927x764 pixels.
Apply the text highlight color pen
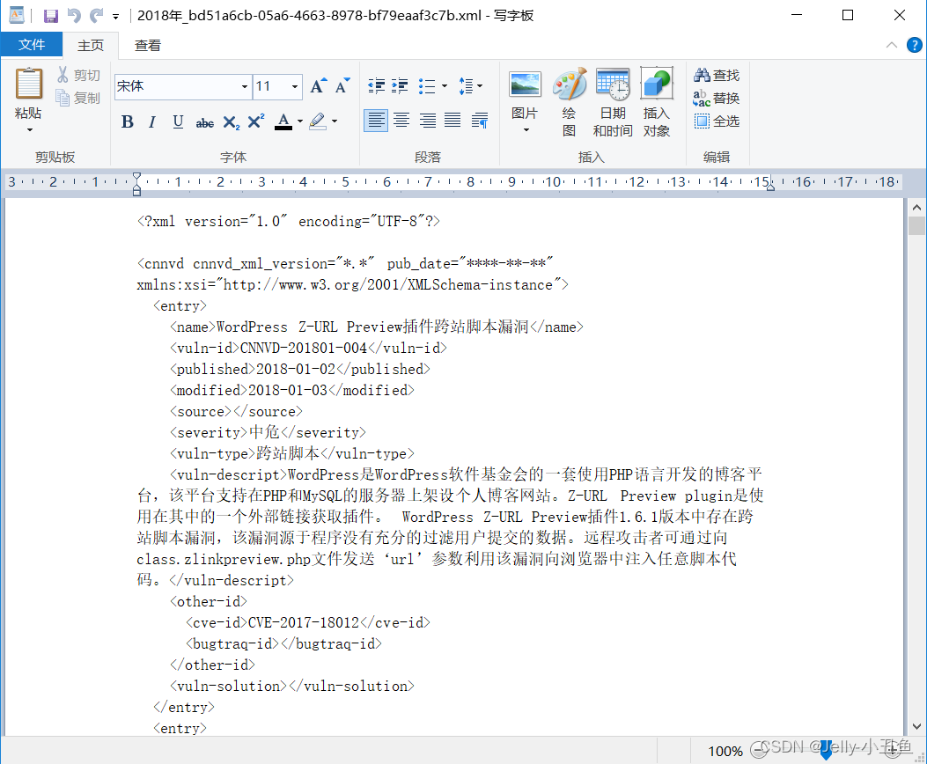[318, 121]
